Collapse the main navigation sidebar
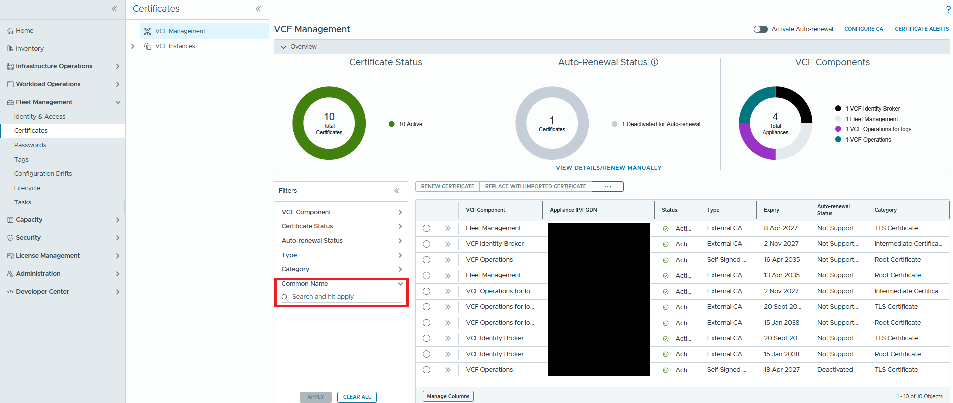The height and width of the screenshot is (403, 953). pos(114,9)
